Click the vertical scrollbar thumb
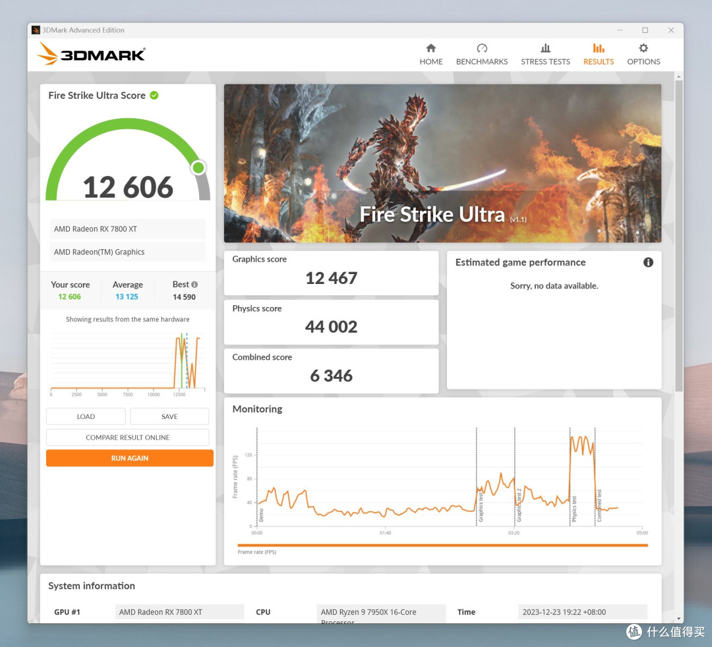This screenshot has width=712, height=647. pyautogui.click(x=679, y=235)
